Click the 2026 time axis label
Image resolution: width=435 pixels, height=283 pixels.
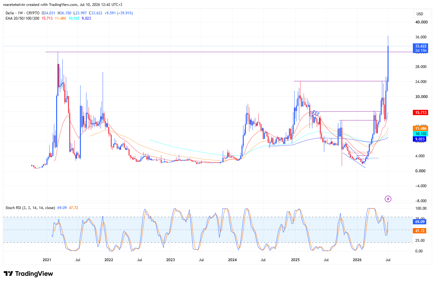357,260
